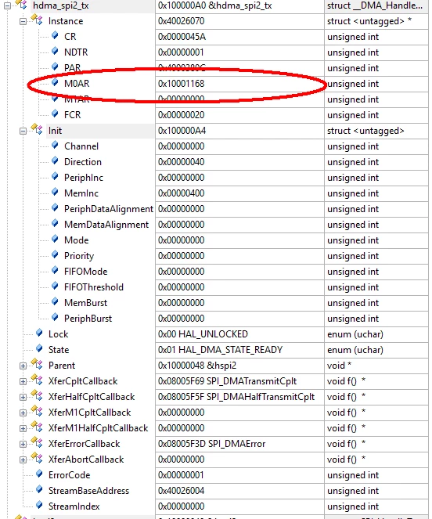The height and width of the screenshot is (519, 432).
Task: Expand the XferHalfCpltCallback node
Action: click(23, 397)
